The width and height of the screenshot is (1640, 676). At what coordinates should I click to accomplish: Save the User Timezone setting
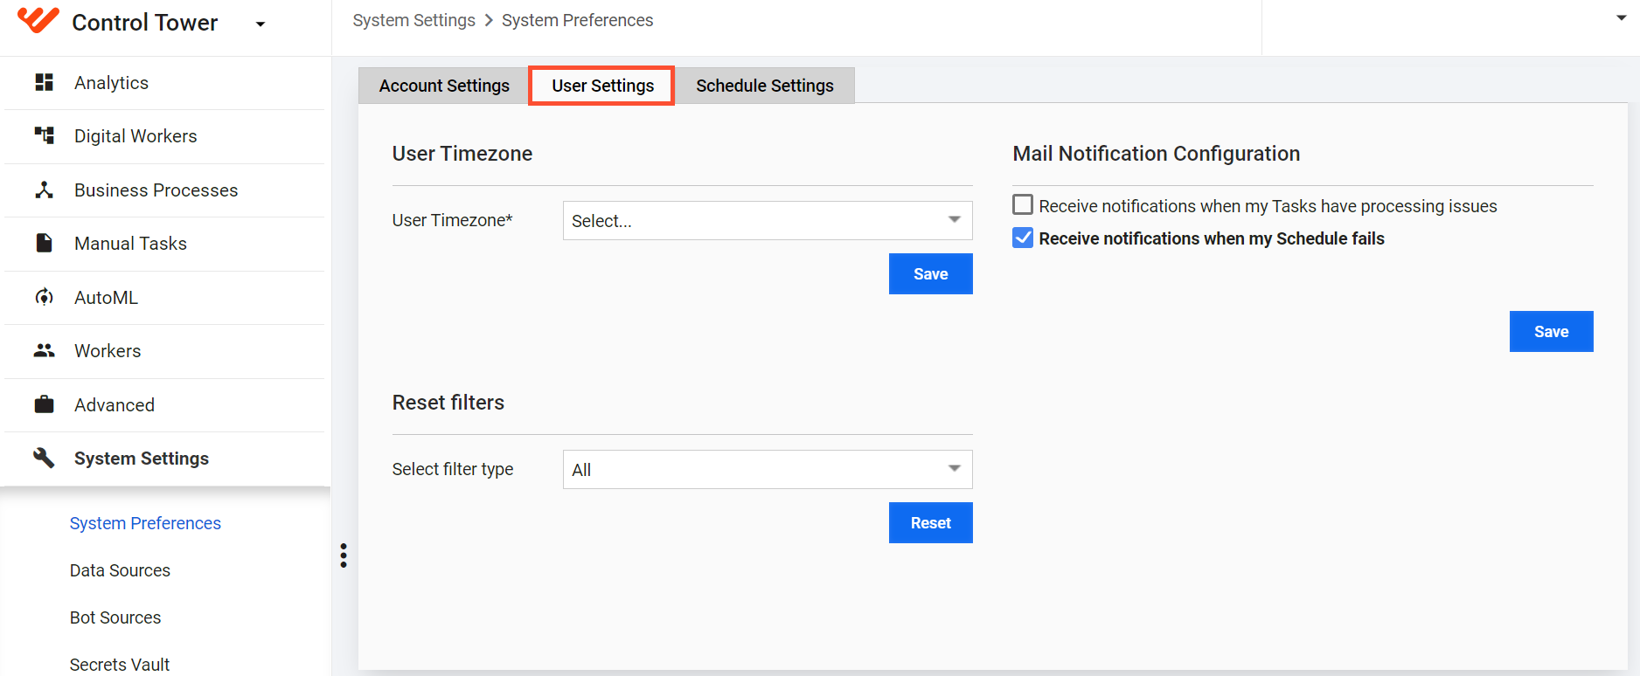930,274
